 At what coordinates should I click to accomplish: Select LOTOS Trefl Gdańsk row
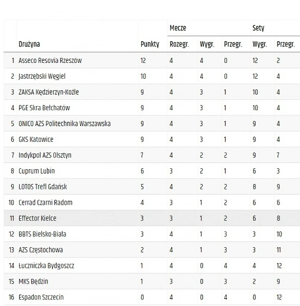43,187
